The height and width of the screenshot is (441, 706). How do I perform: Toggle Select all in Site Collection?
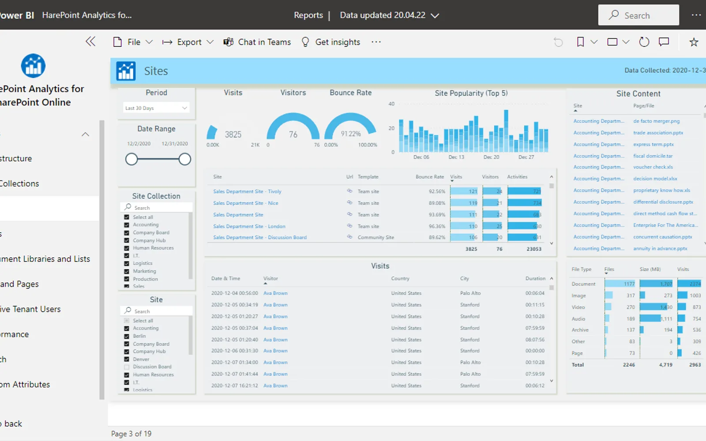pyautogui.click(x=127, y=217)
